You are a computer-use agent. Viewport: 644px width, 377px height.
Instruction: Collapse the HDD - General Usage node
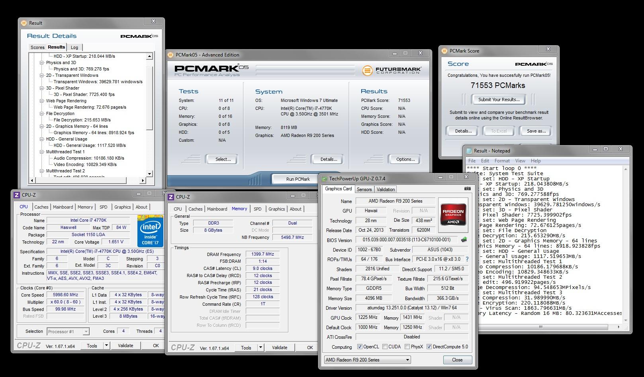pos(41,139)
